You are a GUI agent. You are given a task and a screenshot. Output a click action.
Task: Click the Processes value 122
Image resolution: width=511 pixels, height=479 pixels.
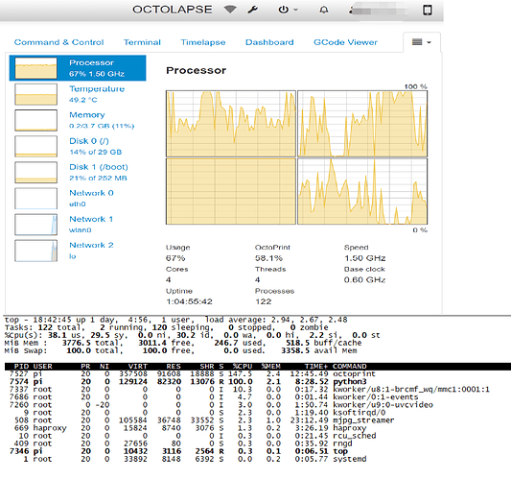pyautogui.click(x=264, y=301)
